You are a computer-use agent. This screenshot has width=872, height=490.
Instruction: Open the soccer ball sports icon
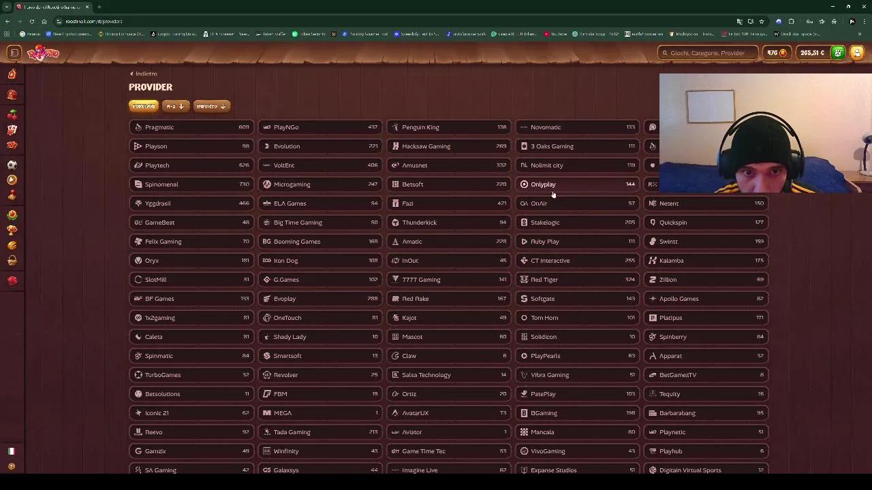tap(12, 165)
